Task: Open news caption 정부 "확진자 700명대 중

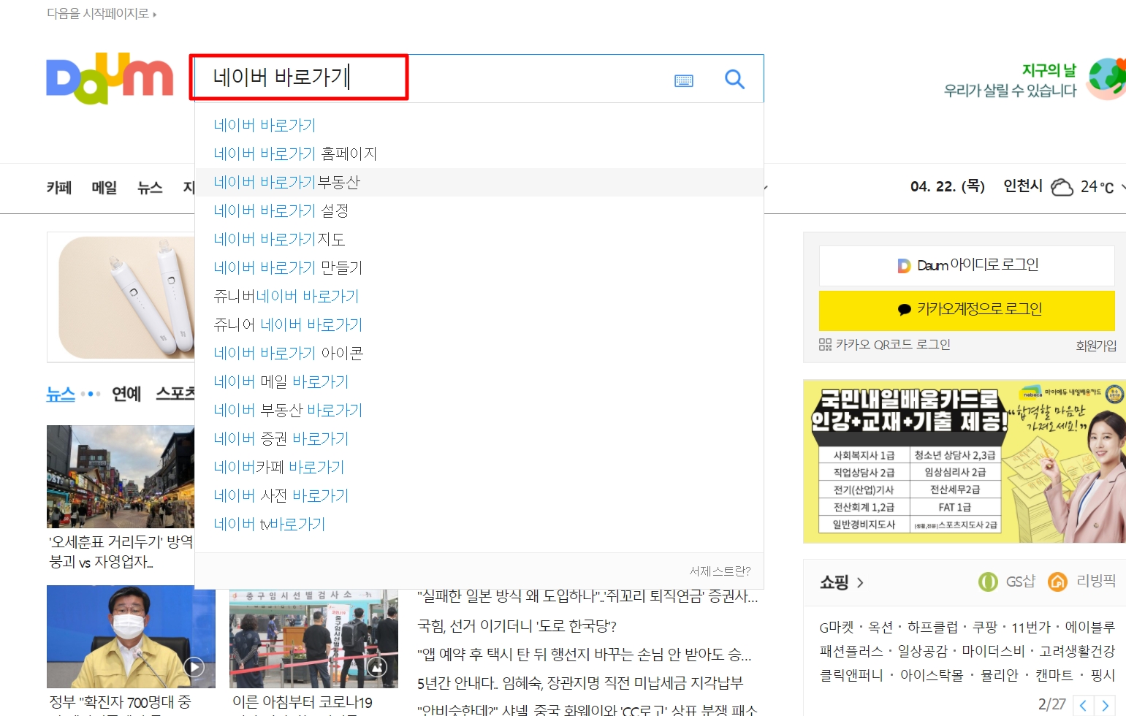Action: click(x=121, y=702)
